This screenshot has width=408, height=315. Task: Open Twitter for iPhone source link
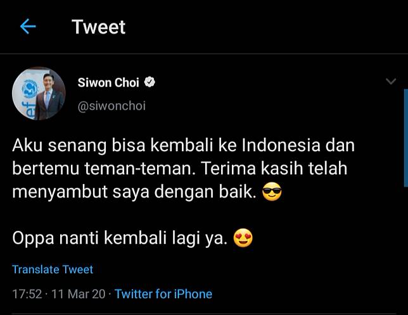[x=163, y=294]
